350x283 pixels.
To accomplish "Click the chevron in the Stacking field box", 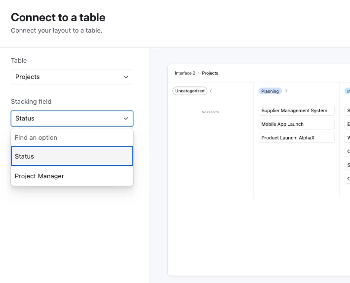I will 126,119.
